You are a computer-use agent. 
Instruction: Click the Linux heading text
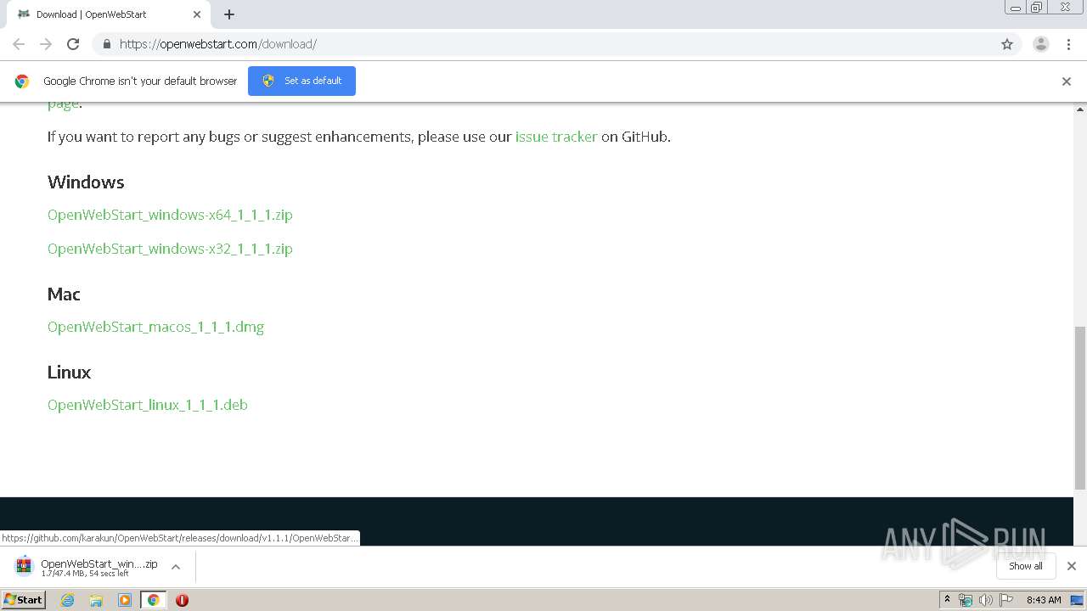(69, 373)
